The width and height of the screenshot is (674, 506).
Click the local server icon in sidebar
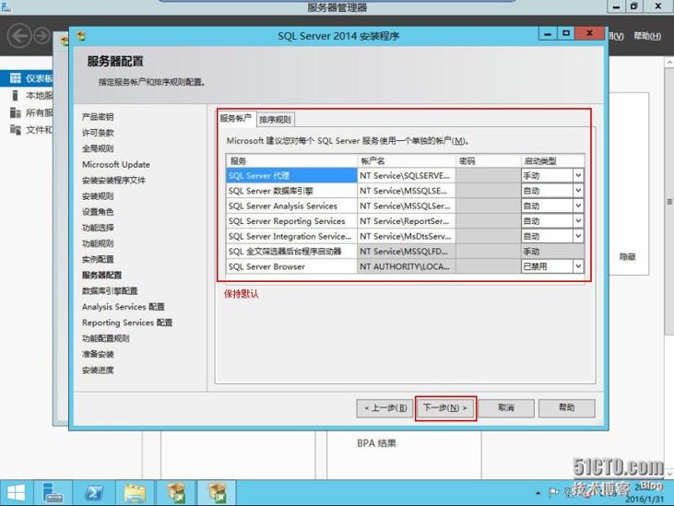pyautogui.click(x=15, y=95)
